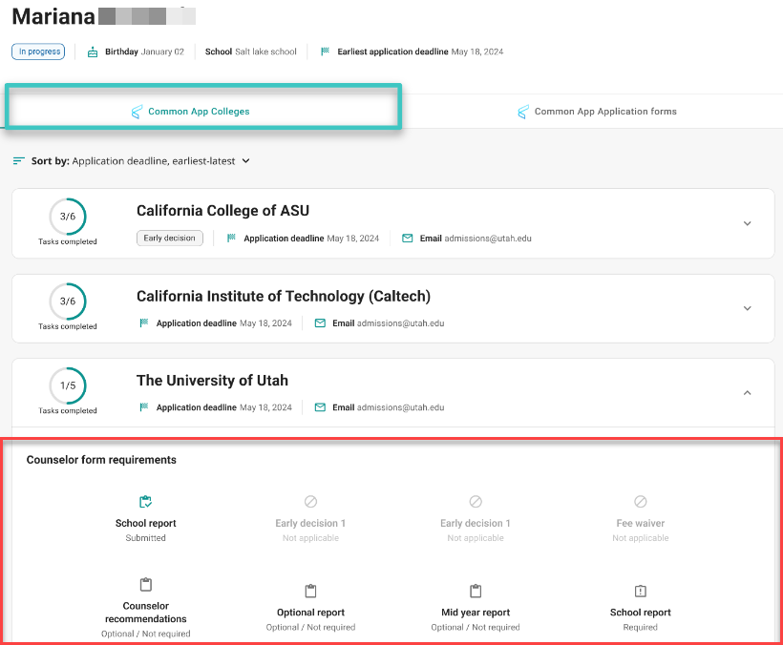The width and height of the screenshot is (783, 645).
Task: Click the submitted School report icon
Action: [145, 501]
